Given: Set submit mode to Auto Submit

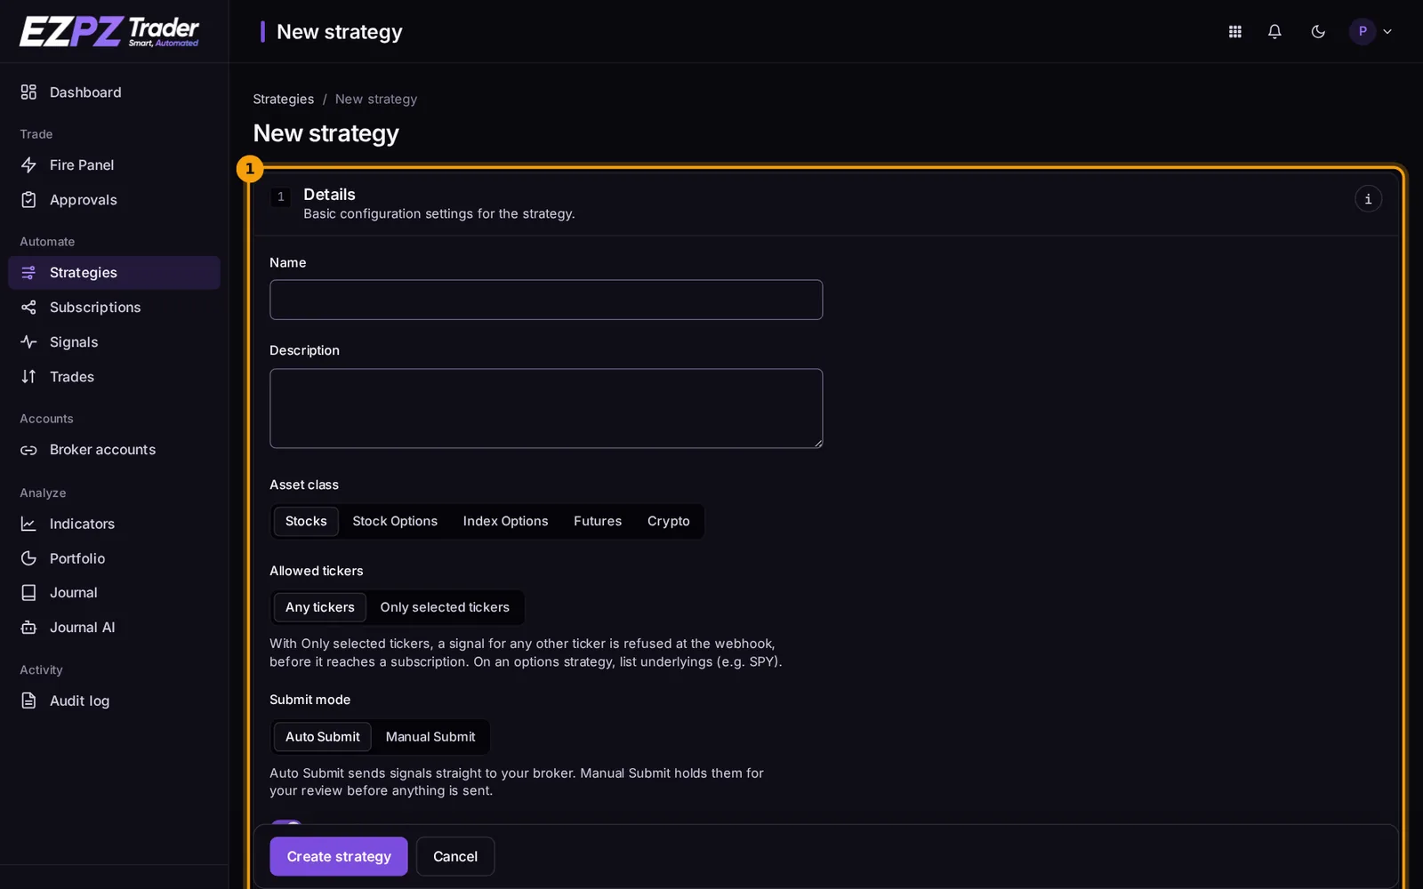Looking at the screenshot, I should pyautogui.click(x=323, y=737).
